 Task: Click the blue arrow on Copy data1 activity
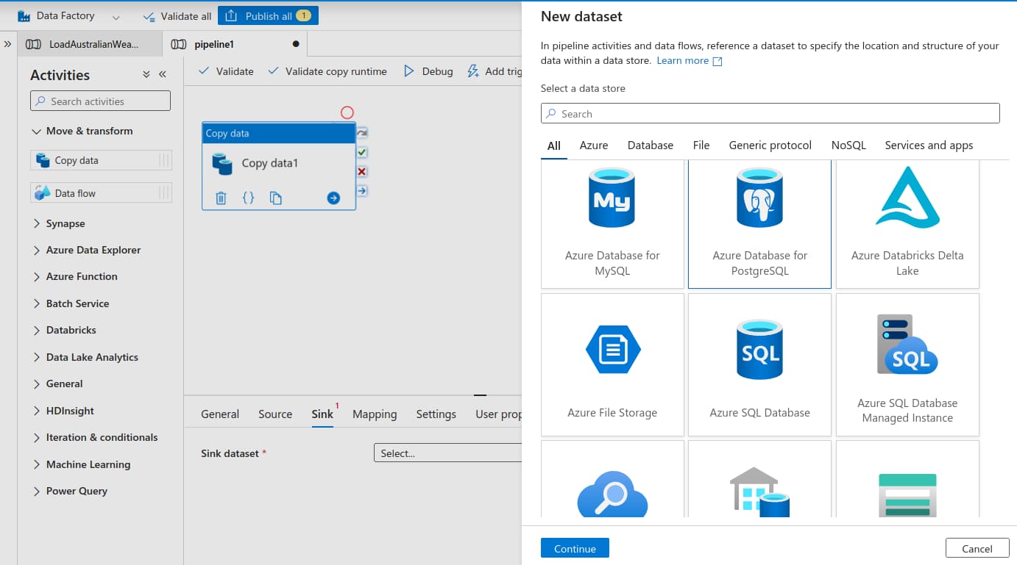(x=333, y=198)
